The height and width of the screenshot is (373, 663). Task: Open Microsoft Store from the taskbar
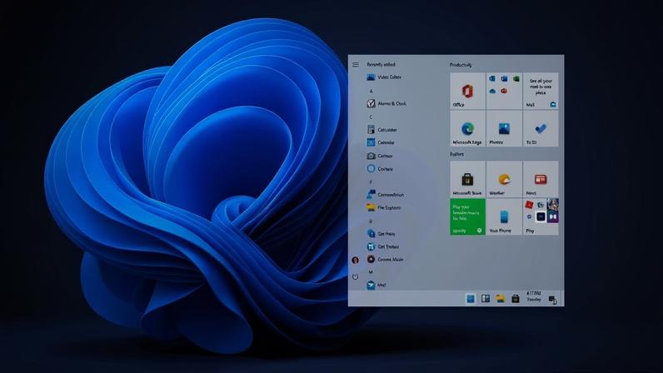click(x=515, y=299)
